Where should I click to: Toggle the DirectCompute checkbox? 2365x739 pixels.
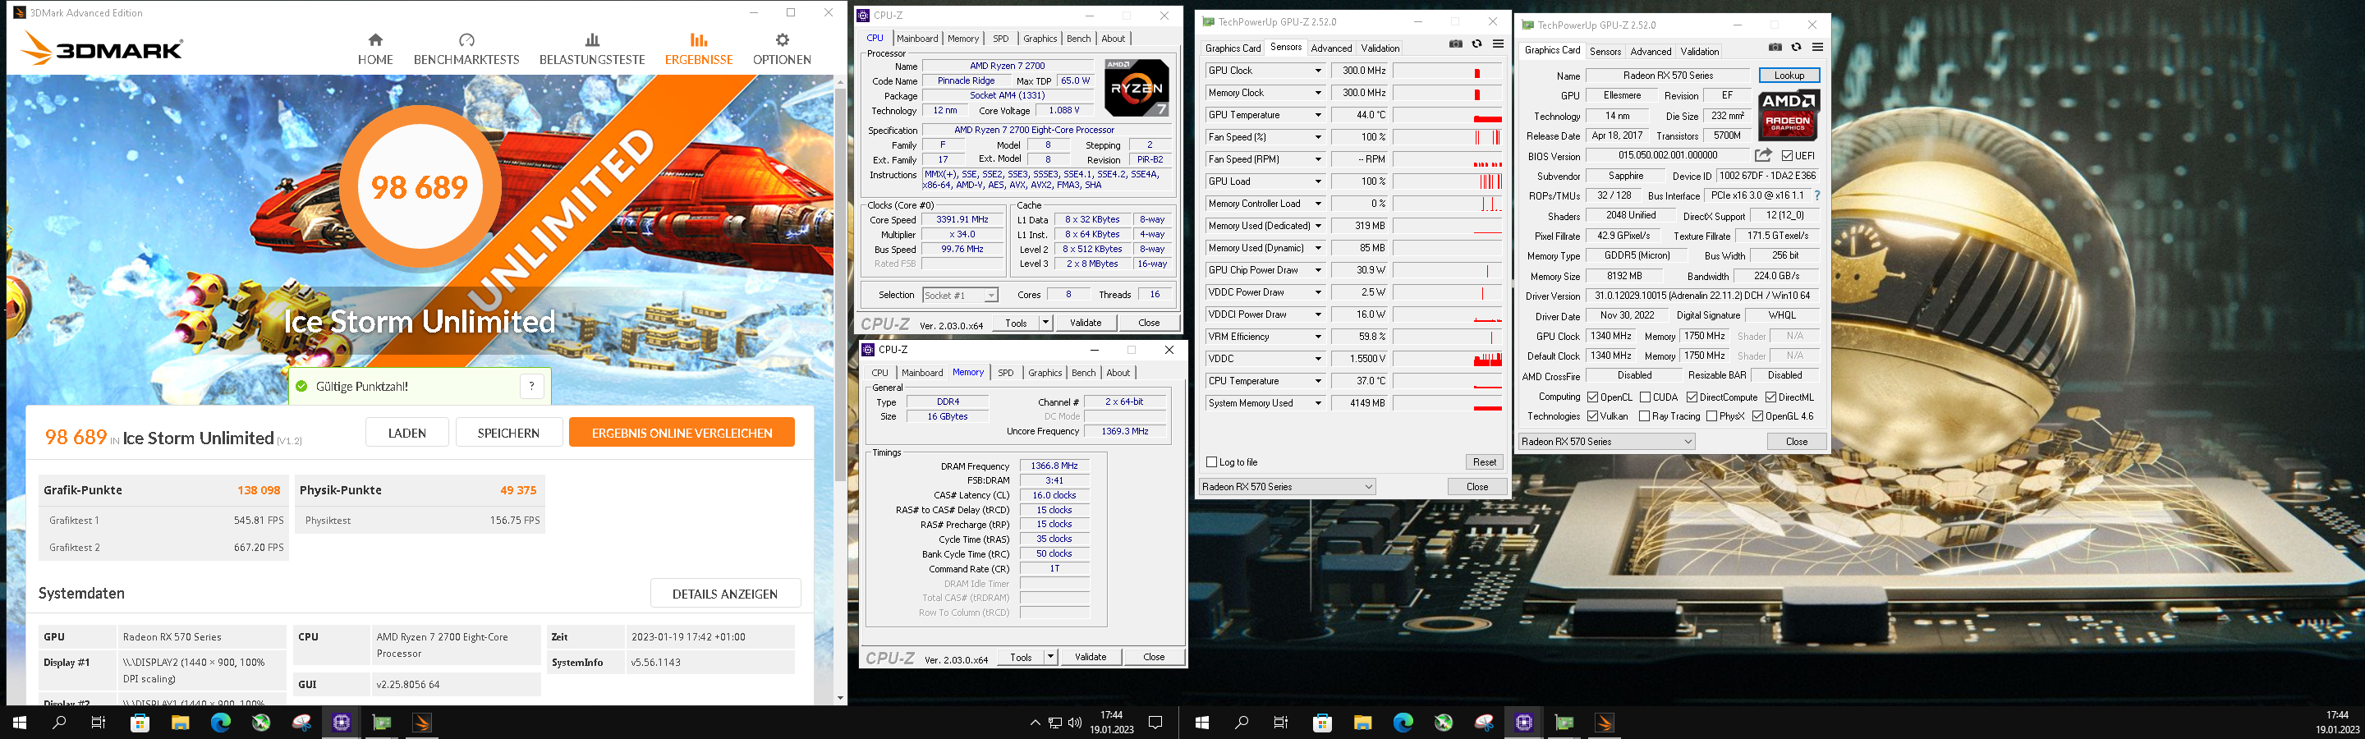(1692, 397)
